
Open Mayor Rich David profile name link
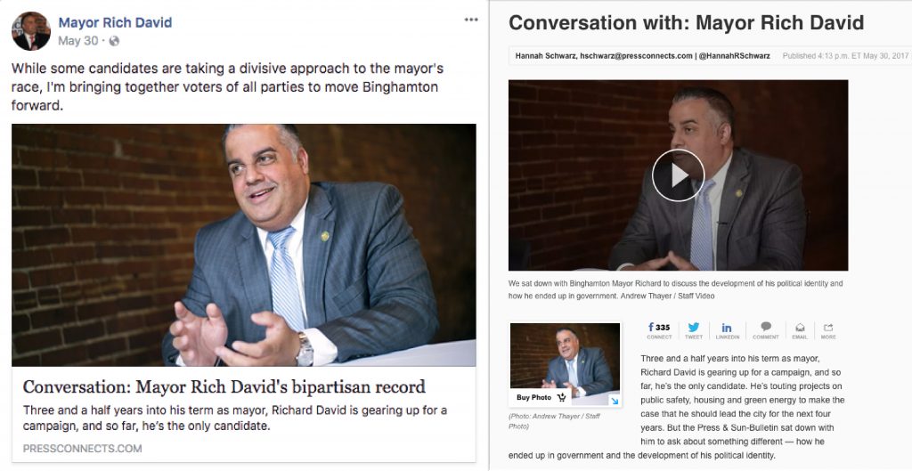click(115, 22)
